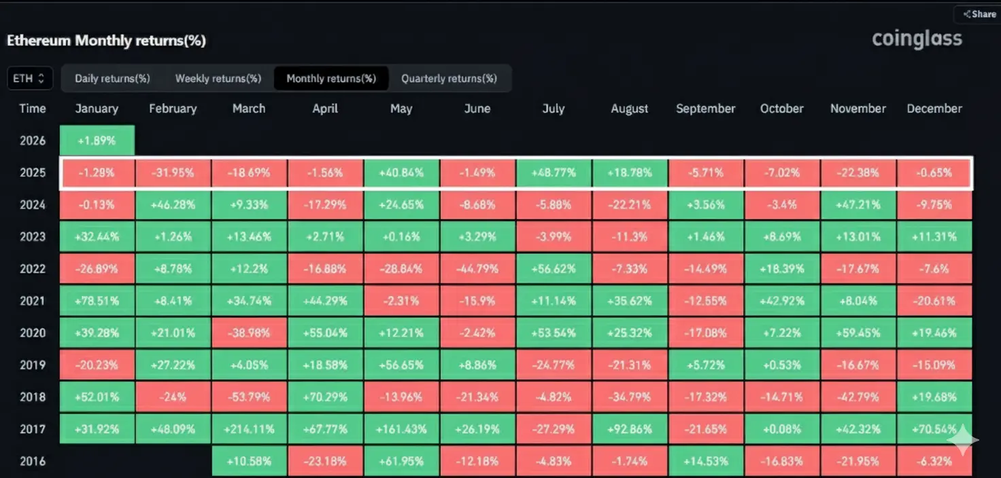
Task: Click the September column header
Action: (706, 109)
